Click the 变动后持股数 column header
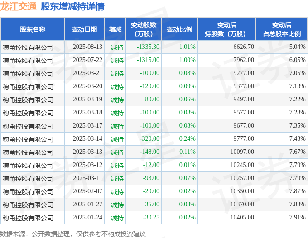 click(226, 29)
